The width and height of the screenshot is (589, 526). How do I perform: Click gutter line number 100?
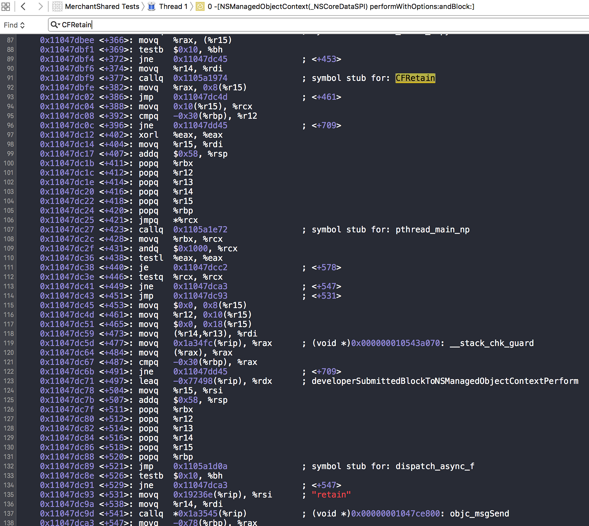pyautogui.click(x=9, y=163)
